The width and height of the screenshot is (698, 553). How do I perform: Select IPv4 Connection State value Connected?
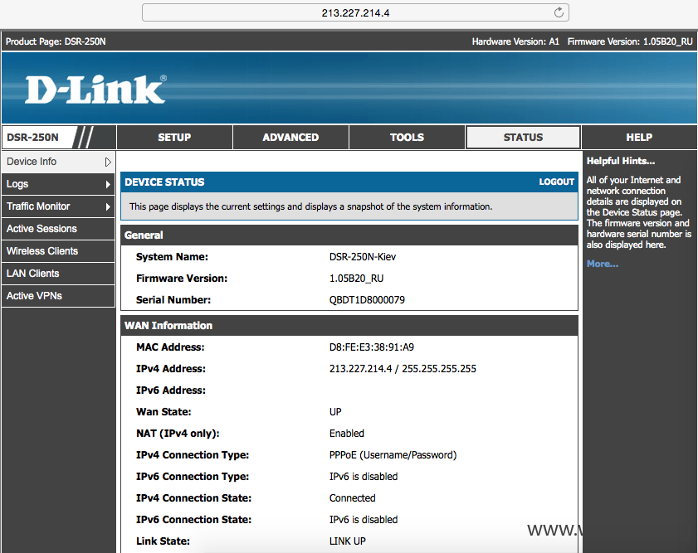click(x=352, y=498)
